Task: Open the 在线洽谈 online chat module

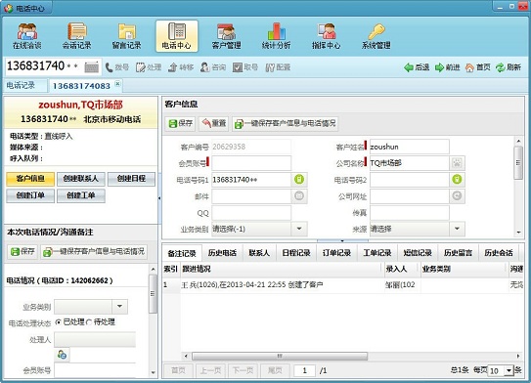Action: [26, 36]
